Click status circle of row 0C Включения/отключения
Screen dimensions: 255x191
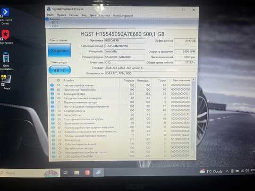pyautogui.click(x=53, y=123)
